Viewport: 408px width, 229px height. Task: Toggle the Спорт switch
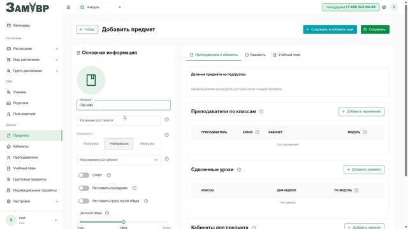(x=84, y=175)
